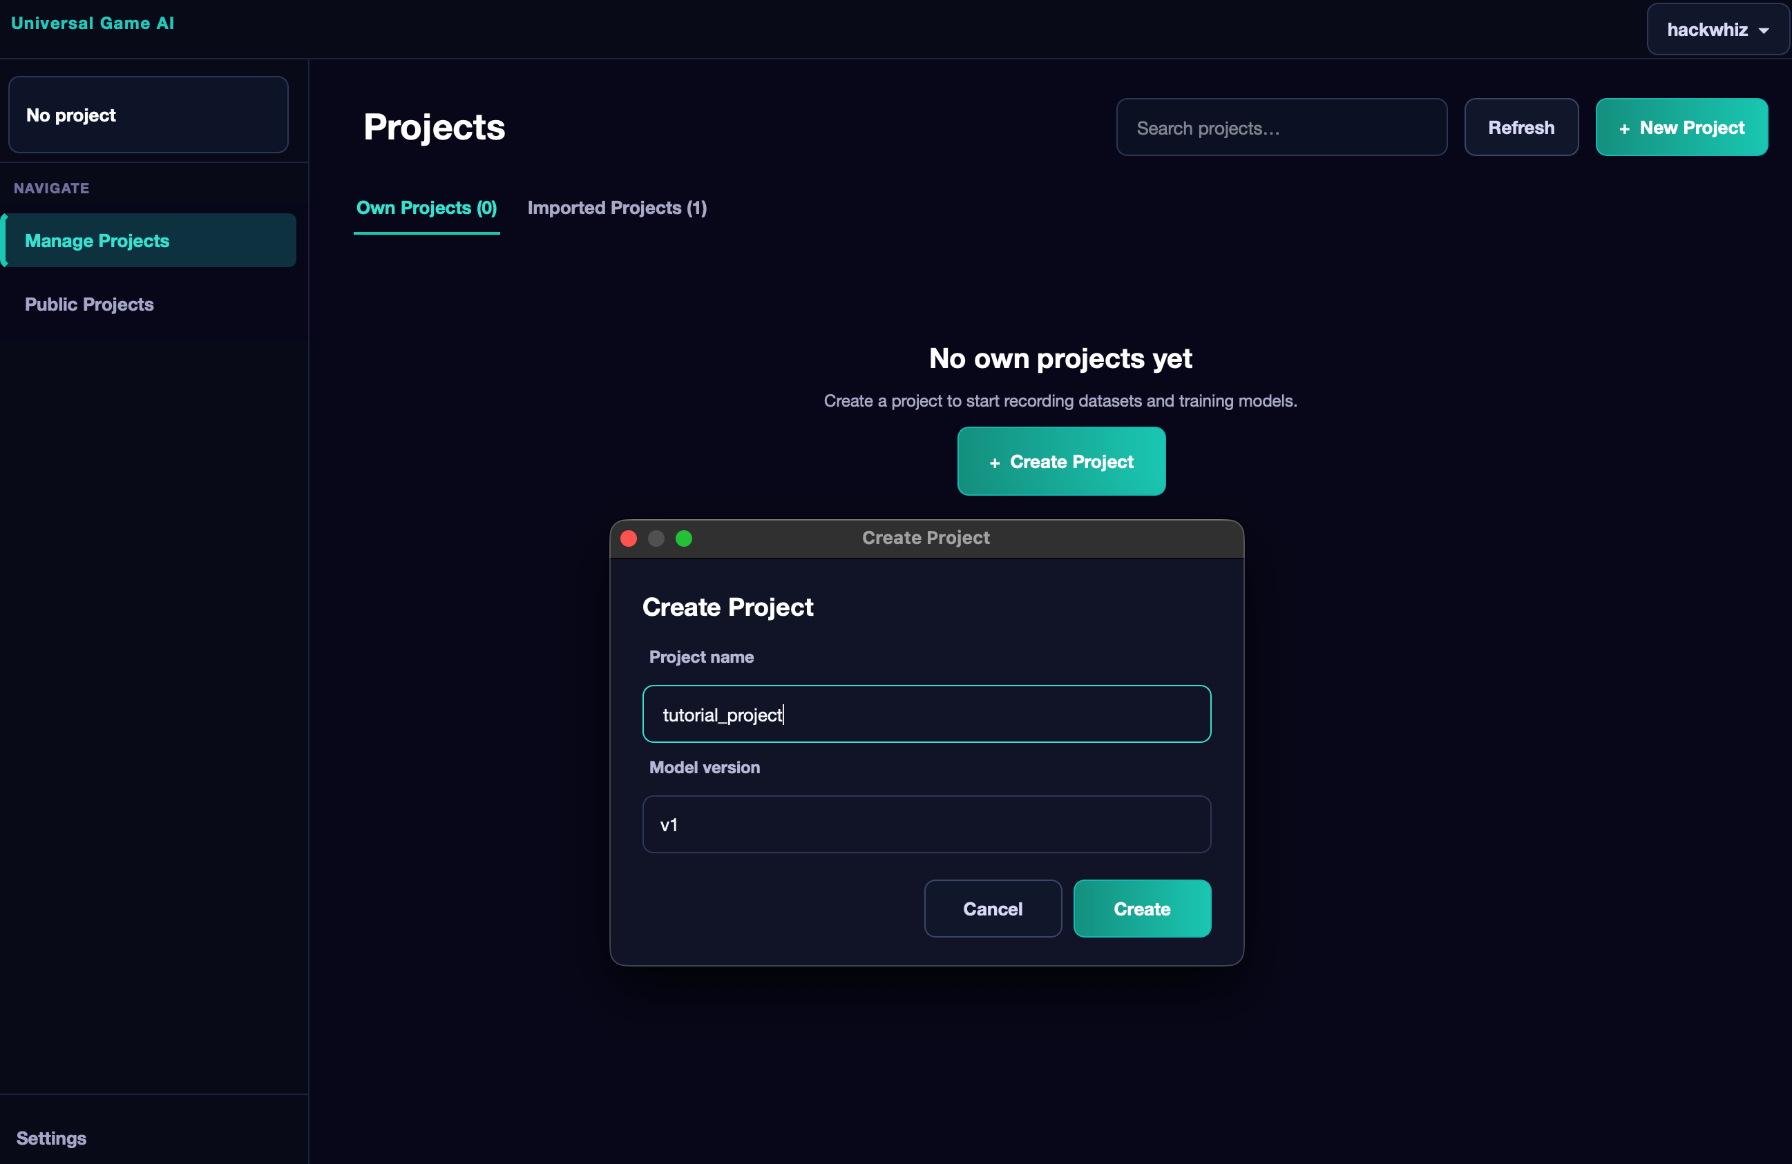This screenshot has height=1164, width=1792.
Task: Click the Refresh button
Action: (1521, 127)
